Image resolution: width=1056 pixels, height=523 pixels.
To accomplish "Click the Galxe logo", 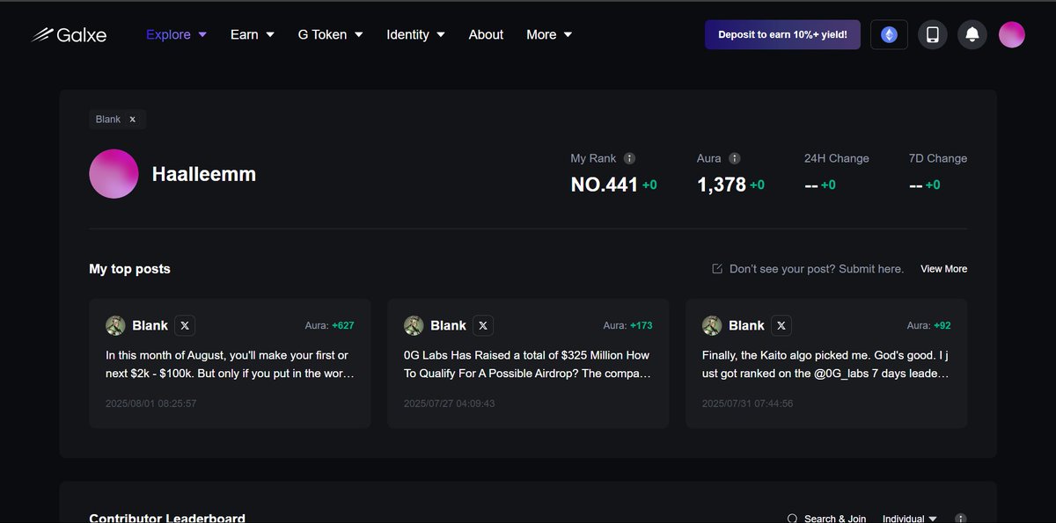I will (x=69, y=34).
